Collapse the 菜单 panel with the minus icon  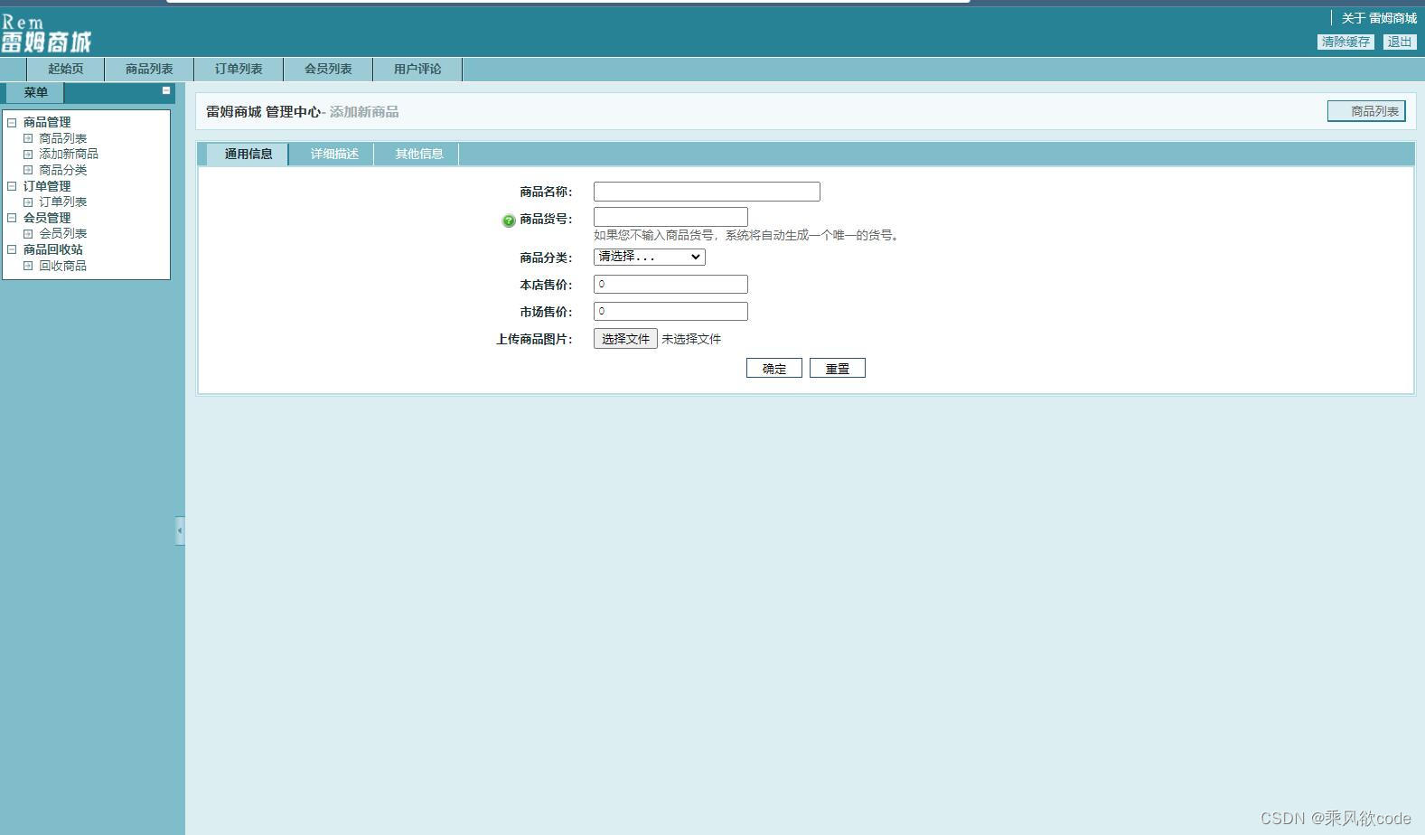coord(166,90)
